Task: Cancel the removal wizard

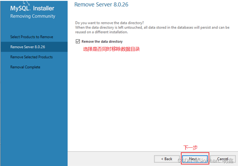Action: click(223, 159)
